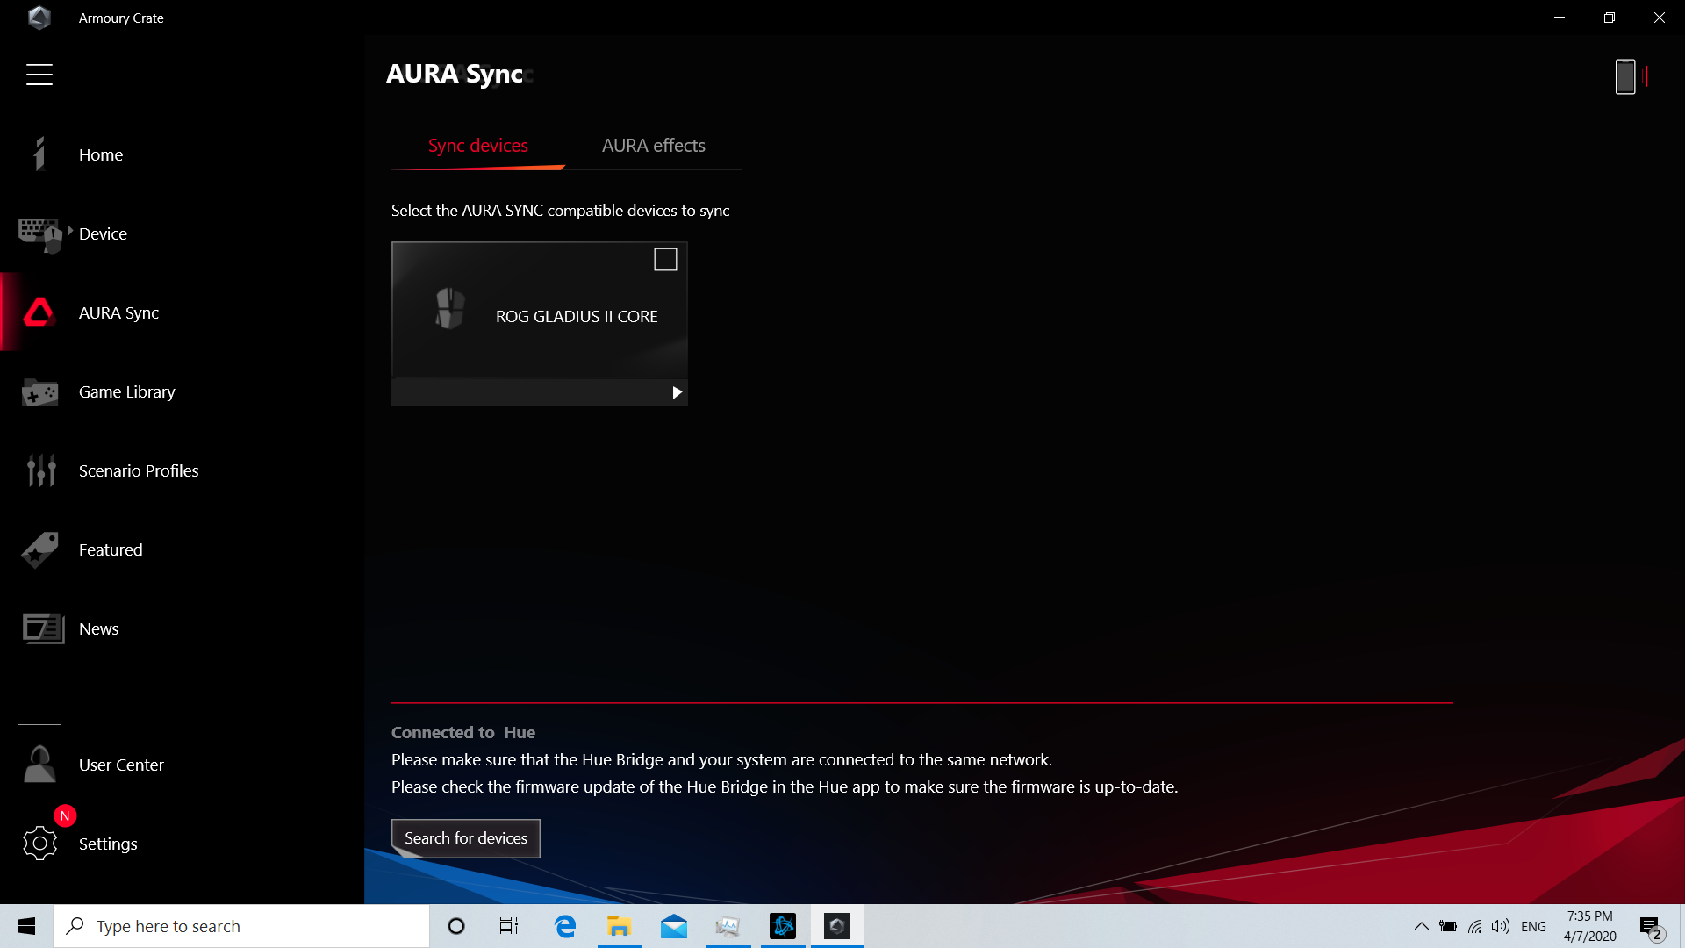Open Game Library
Screen dimensions: 1685x948
pyautogui.click(x=126, y=391)
